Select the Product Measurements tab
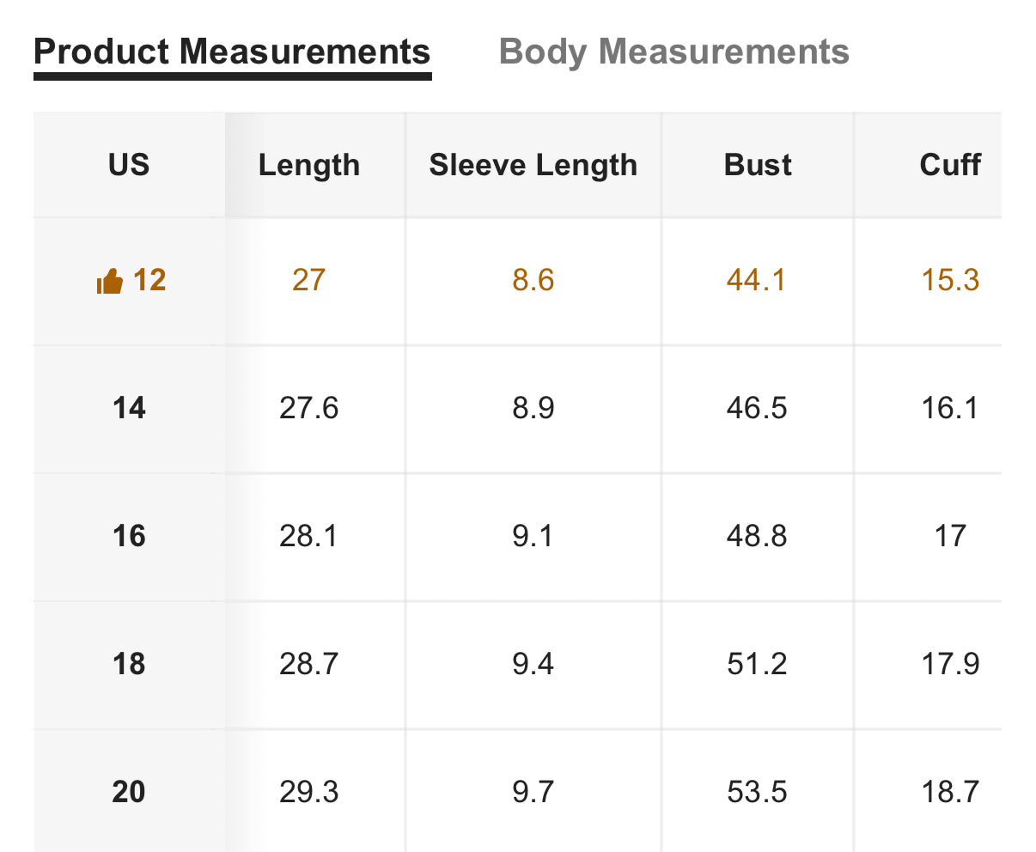Image resolution: width=1036 pixels, height=852 pixels. pos(232,52)
